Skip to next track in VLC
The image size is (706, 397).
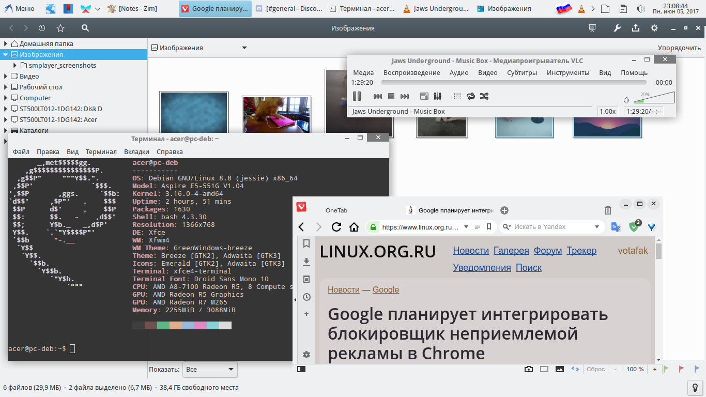405,96
